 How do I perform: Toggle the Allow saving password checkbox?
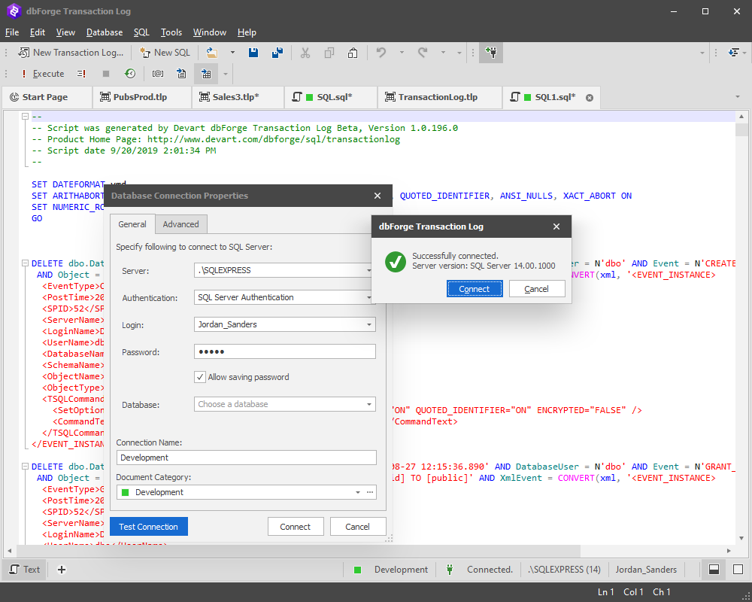[200, 377]
